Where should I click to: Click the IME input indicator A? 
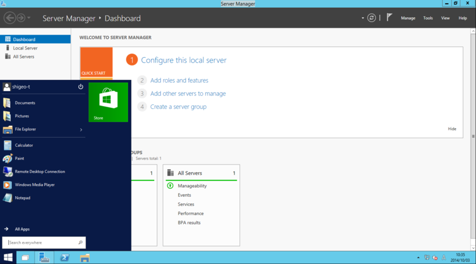tap(444, 257)
